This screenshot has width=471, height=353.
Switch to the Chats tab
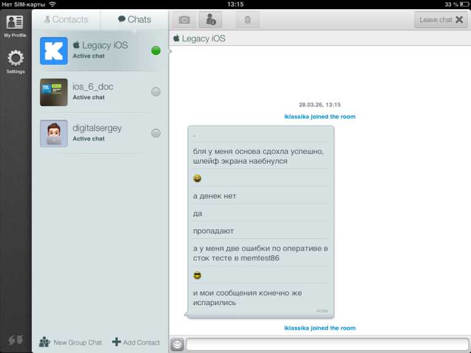(134, 20)
